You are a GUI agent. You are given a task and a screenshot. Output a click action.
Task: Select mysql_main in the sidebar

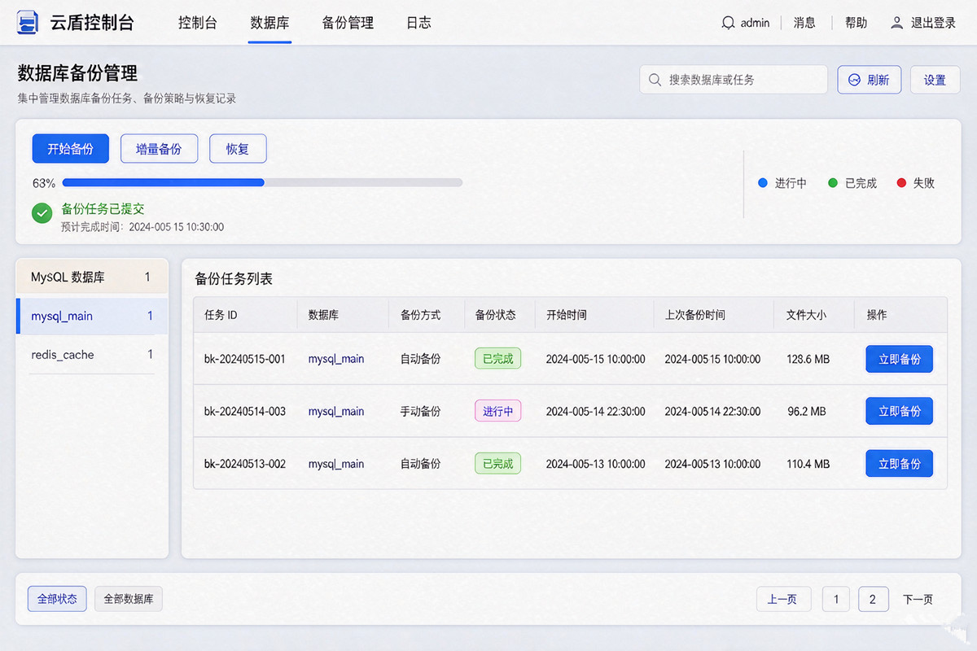[92, 316]
